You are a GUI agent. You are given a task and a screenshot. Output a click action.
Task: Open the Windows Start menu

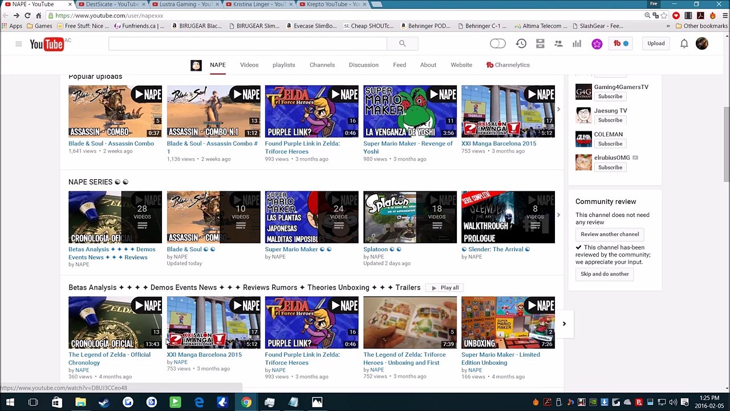[x=10, y=402]
